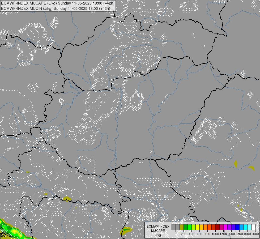Click the legend value 1500

[223, 234]
